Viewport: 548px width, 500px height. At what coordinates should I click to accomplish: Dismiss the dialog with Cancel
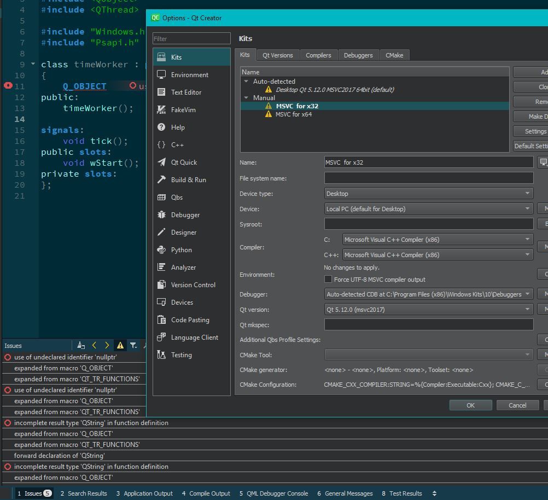click(517, 405)
